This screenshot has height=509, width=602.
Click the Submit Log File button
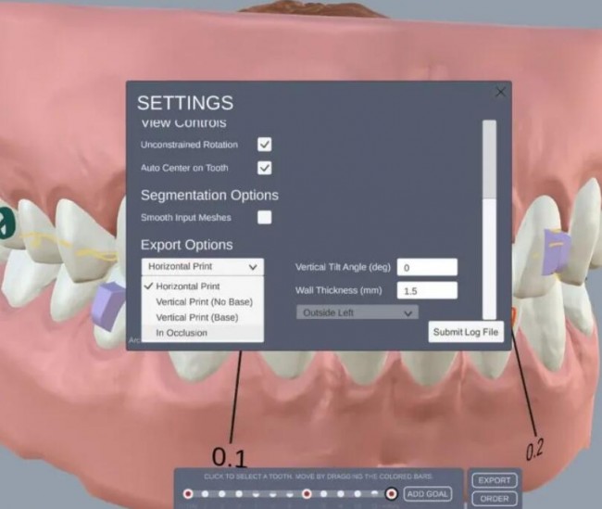466,332
